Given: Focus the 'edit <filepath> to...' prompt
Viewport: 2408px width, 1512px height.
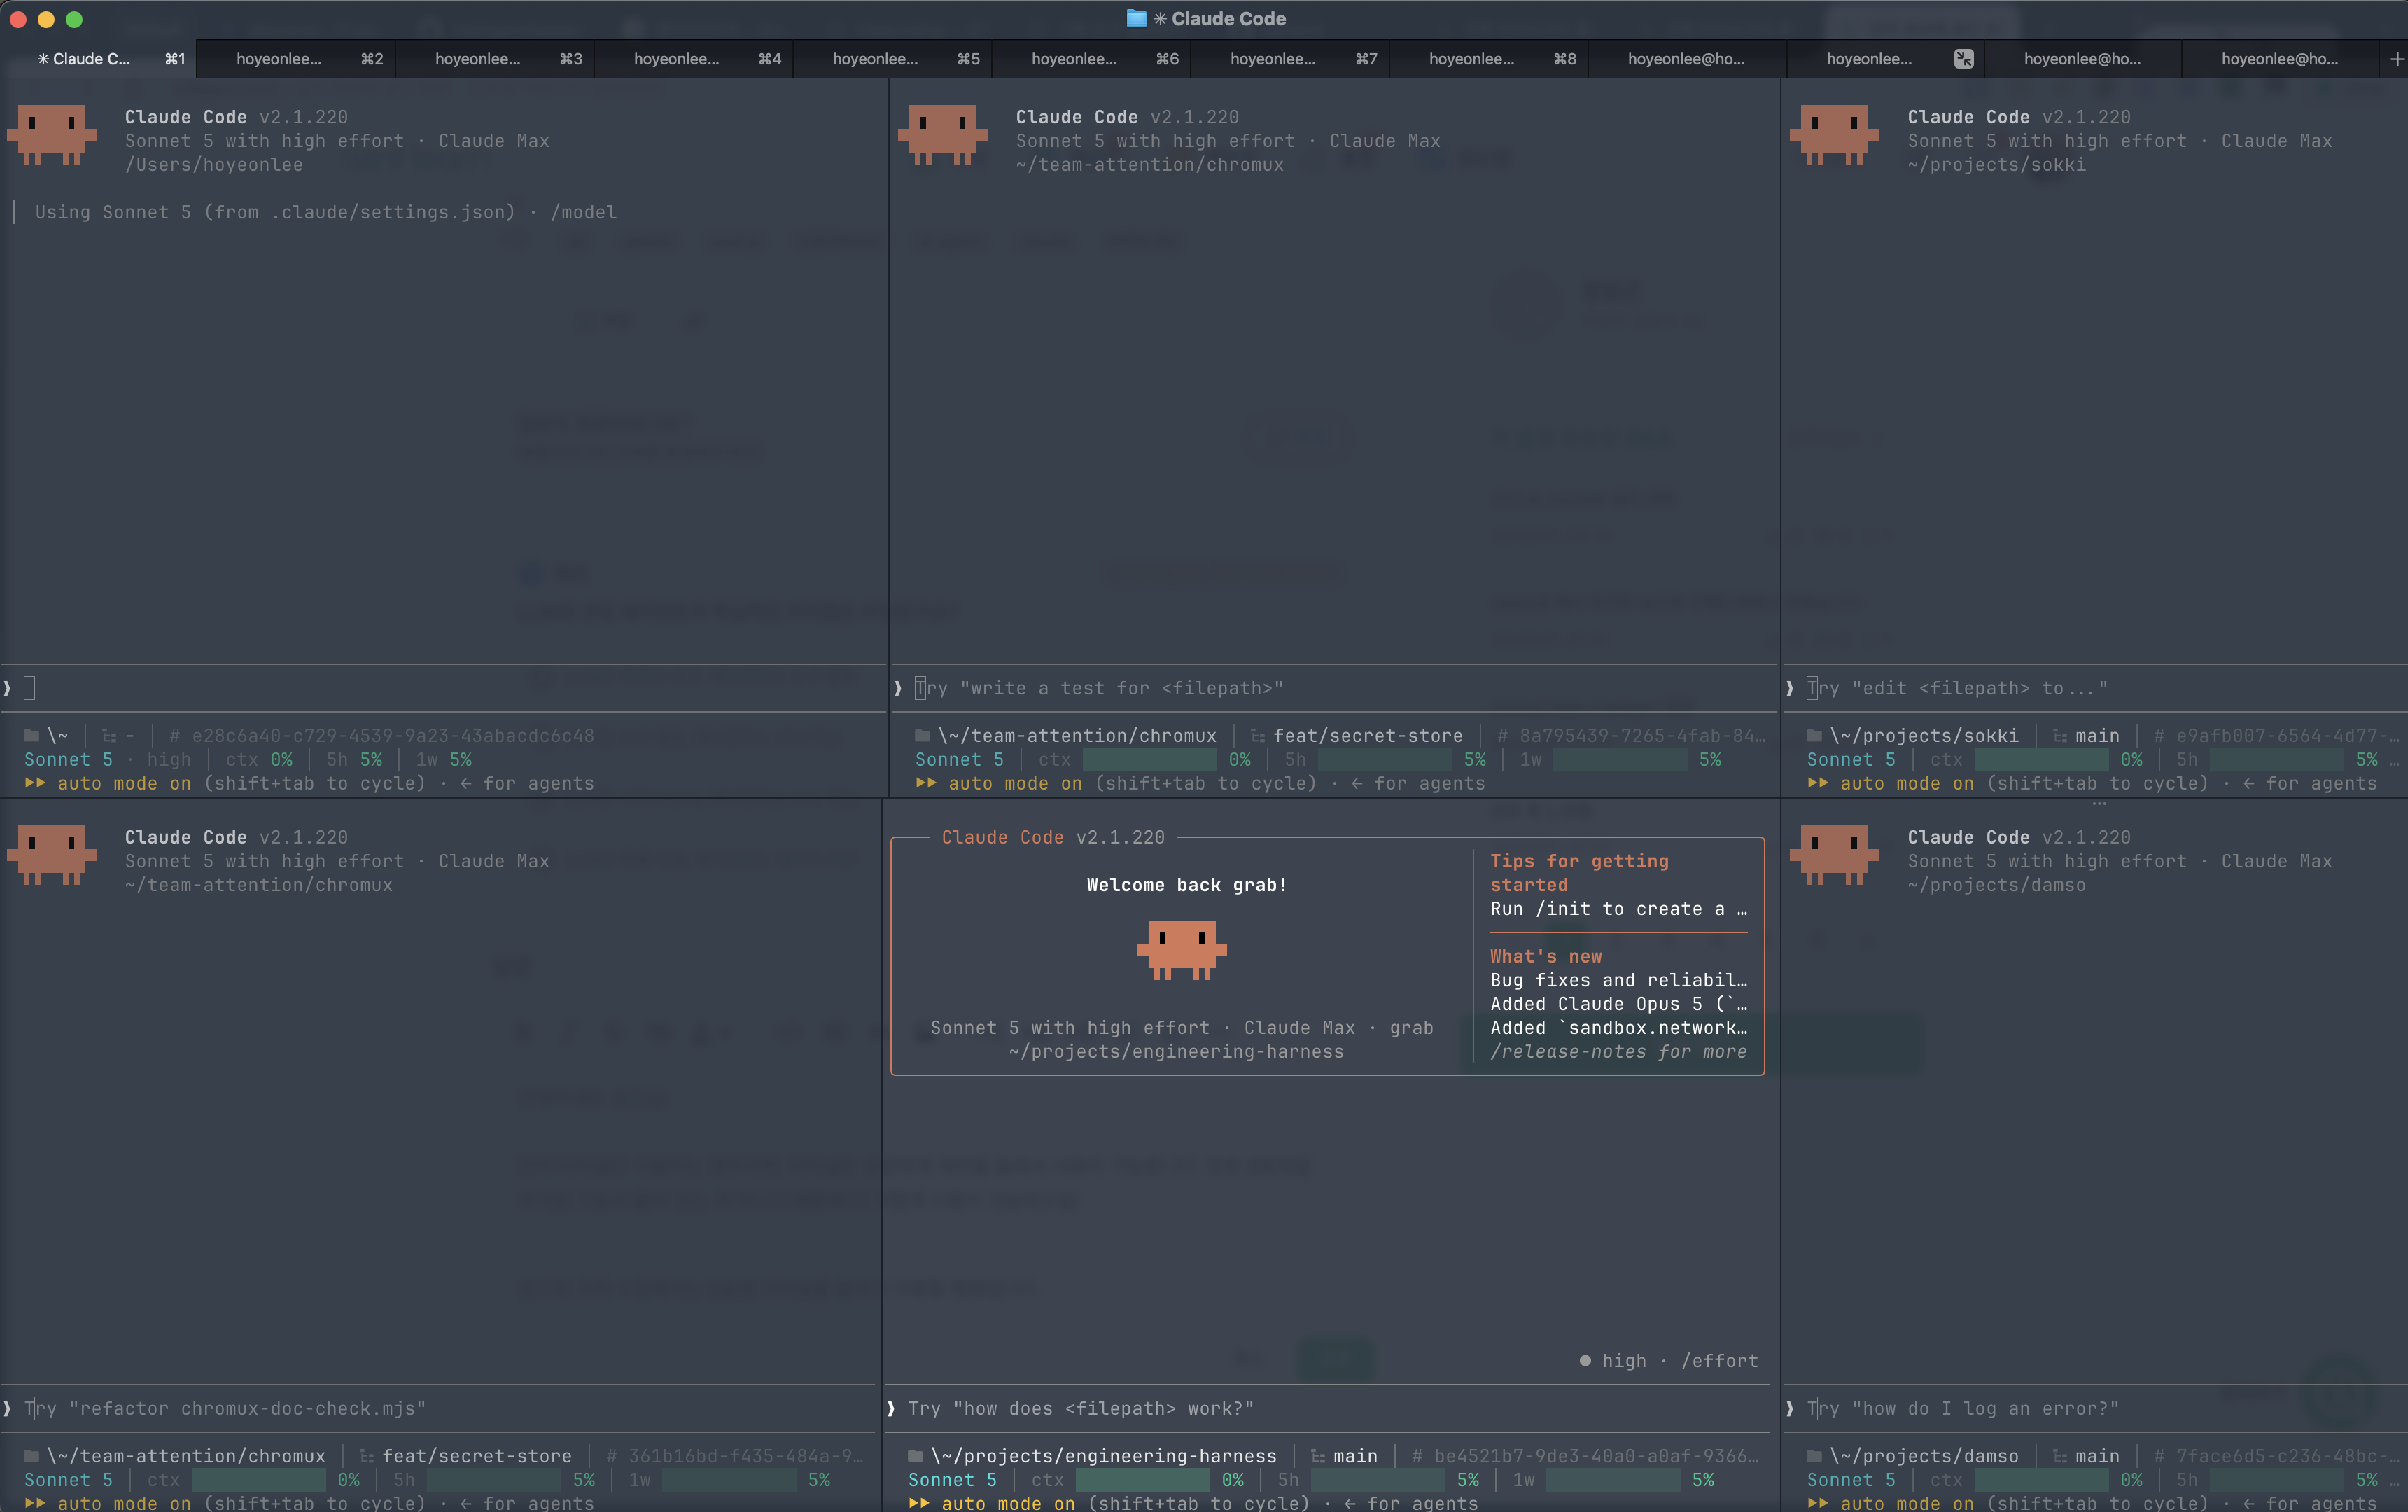Looking at the screenshot, I should pos(2095,688).
